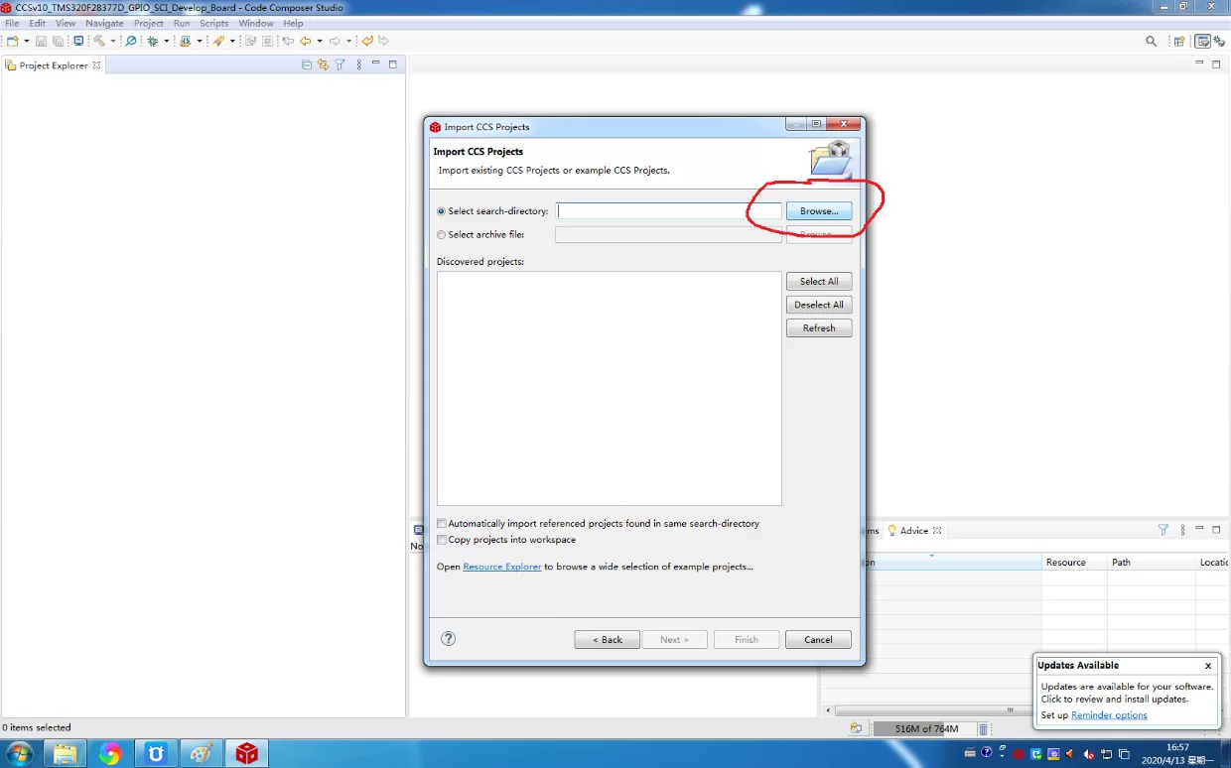The width and height of the screenshot is (1231, 768).
Task: Click the status bar icon left of heap indicator
Action: tap(856, 728)
